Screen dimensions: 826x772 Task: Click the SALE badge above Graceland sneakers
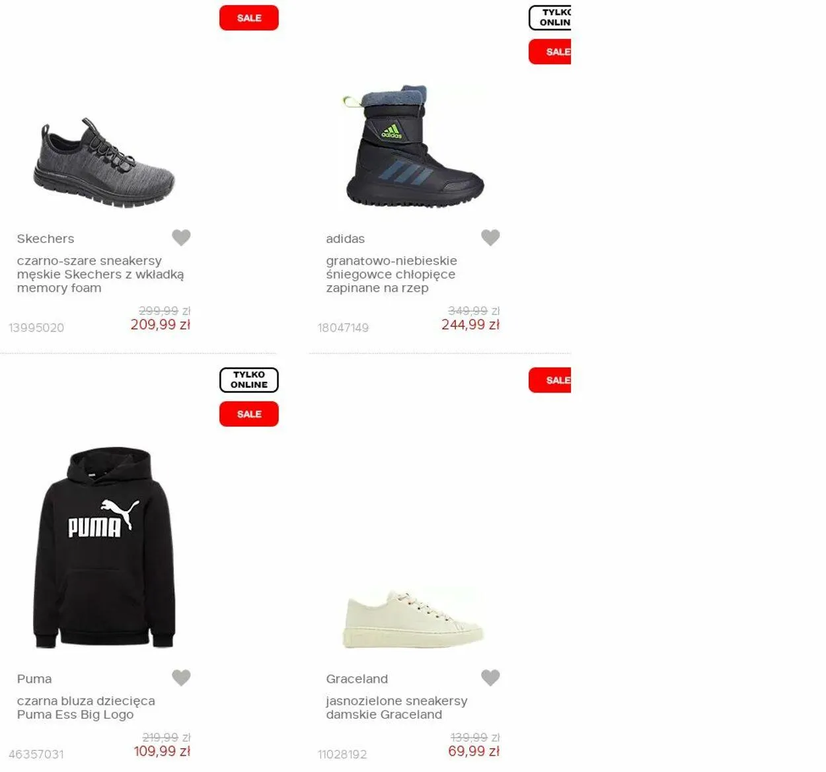pyautogui.click(x=550, y=380)
